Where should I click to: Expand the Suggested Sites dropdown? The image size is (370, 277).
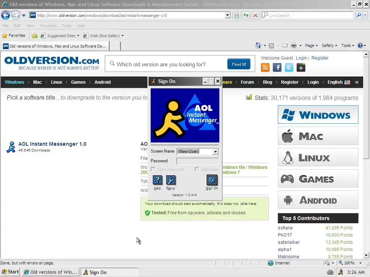(78, 36)
